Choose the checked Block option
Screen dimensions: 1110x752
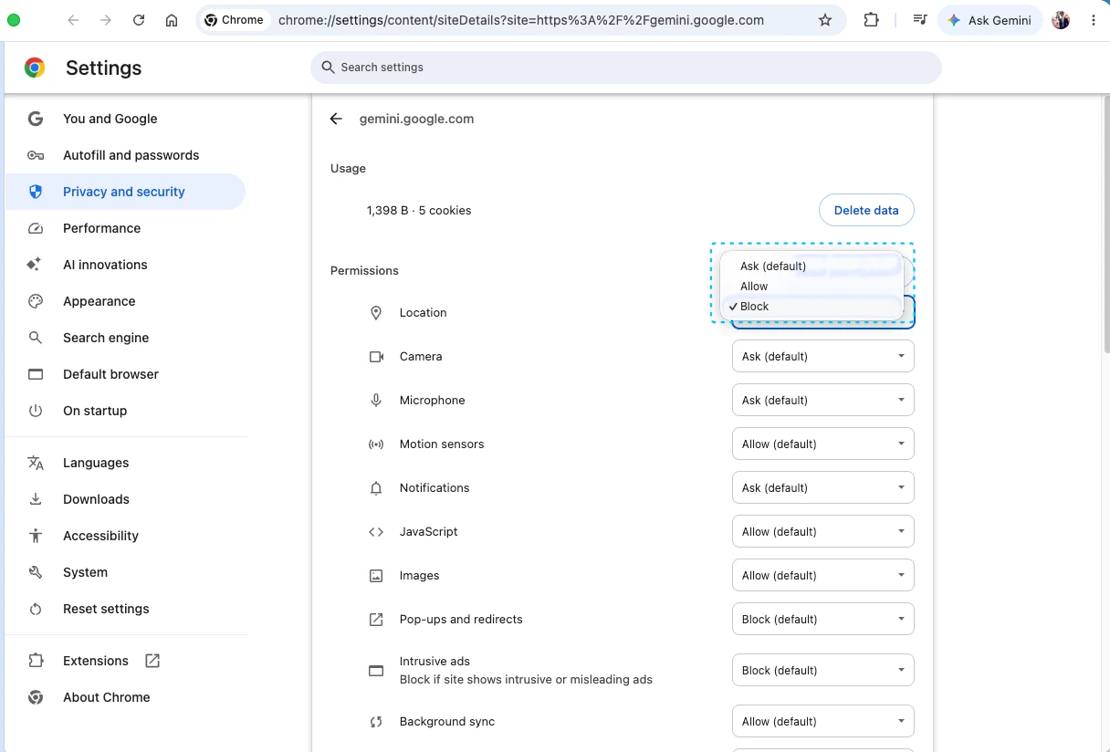tap(812, 307)
